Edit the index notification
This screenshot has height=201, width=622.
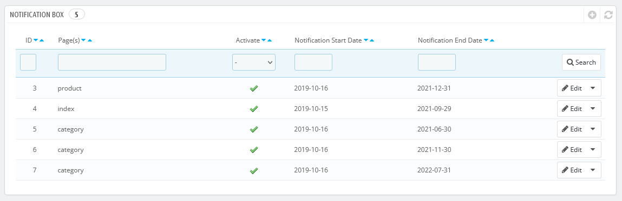(x=572, y=109)
